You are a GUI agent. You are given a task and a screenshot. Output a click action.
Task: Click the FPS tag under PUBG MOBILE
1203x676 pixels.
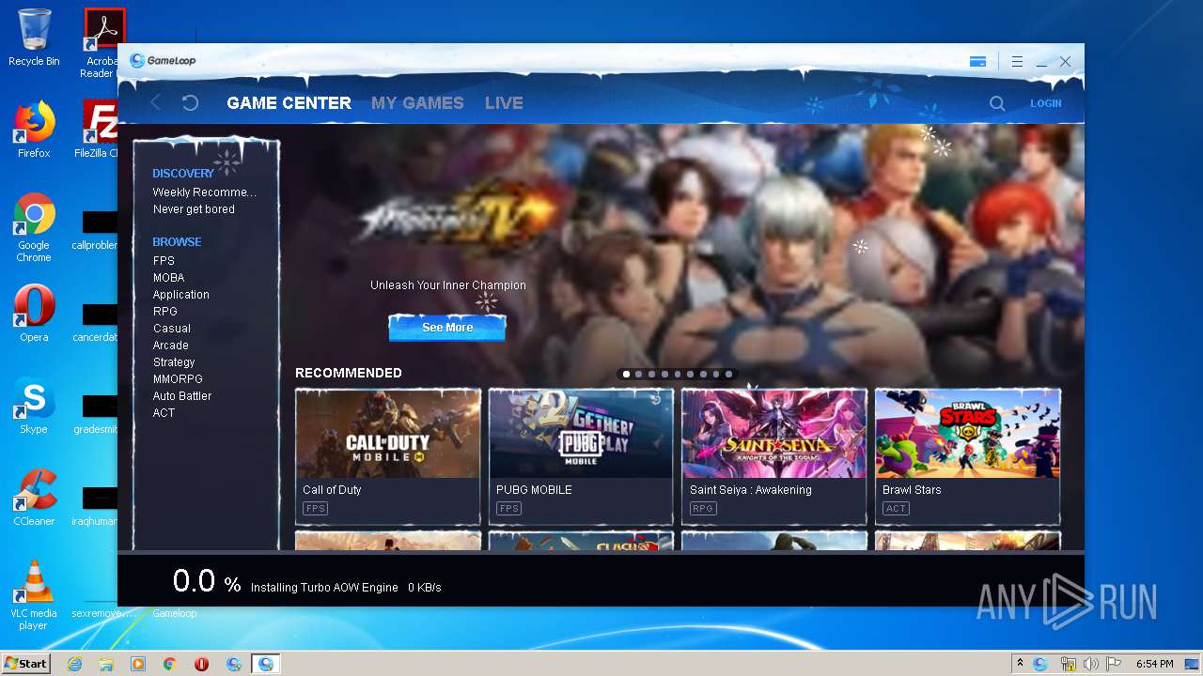[509, 509]
